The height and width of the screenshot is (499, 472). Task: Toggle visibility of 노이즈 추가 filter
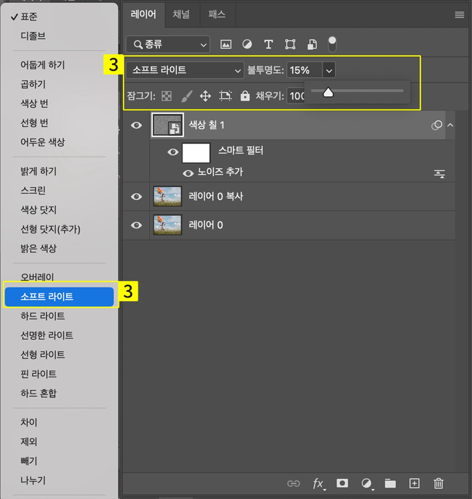(x=188, y=173)
